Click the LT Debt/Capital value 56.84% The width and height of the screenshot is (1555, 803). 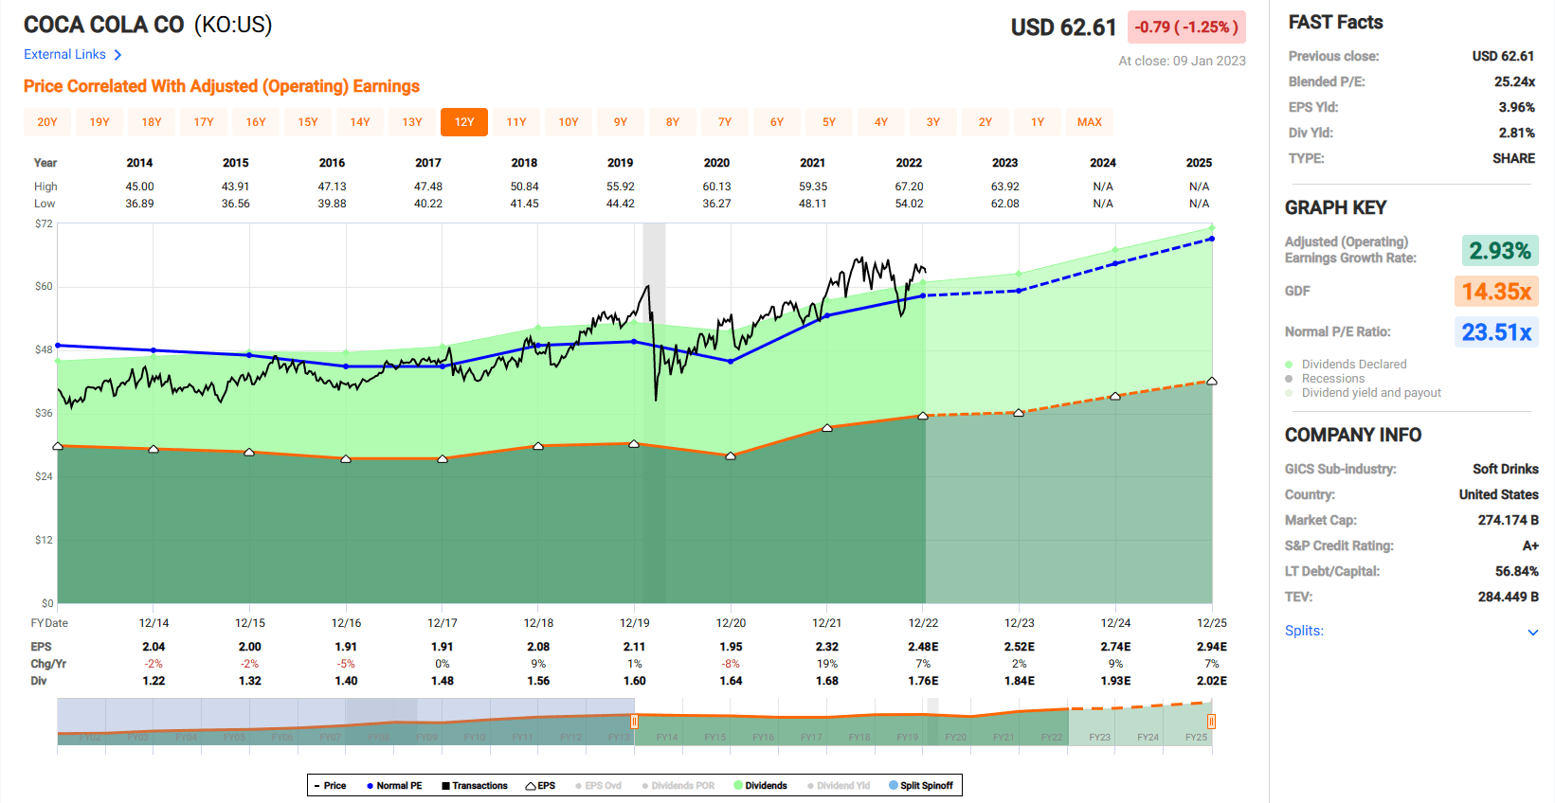pyautogui.click(x=1517, y=572)
